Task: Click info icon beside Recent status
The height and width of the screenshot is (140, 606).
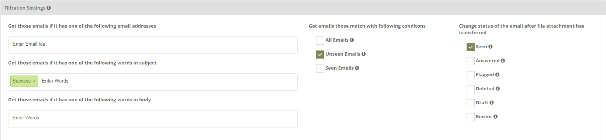Action: 495,116
